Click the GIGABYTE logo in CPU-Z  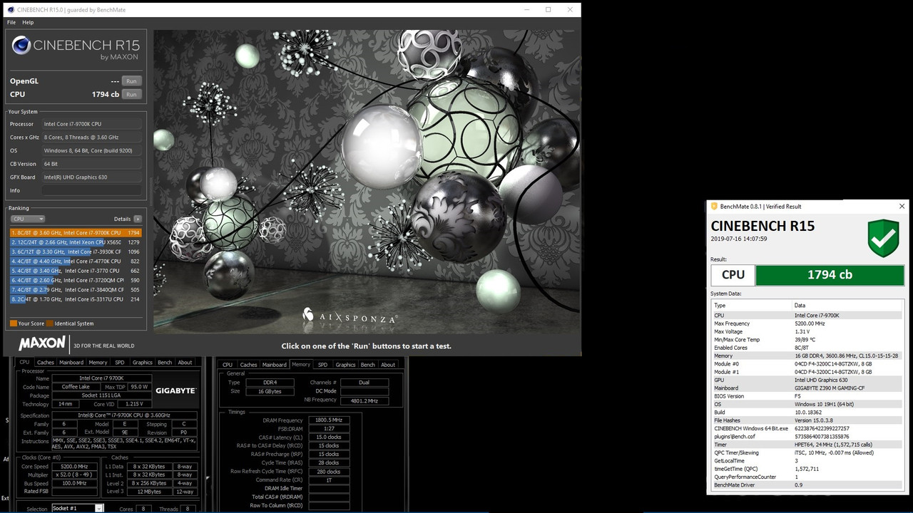(175, 390)
